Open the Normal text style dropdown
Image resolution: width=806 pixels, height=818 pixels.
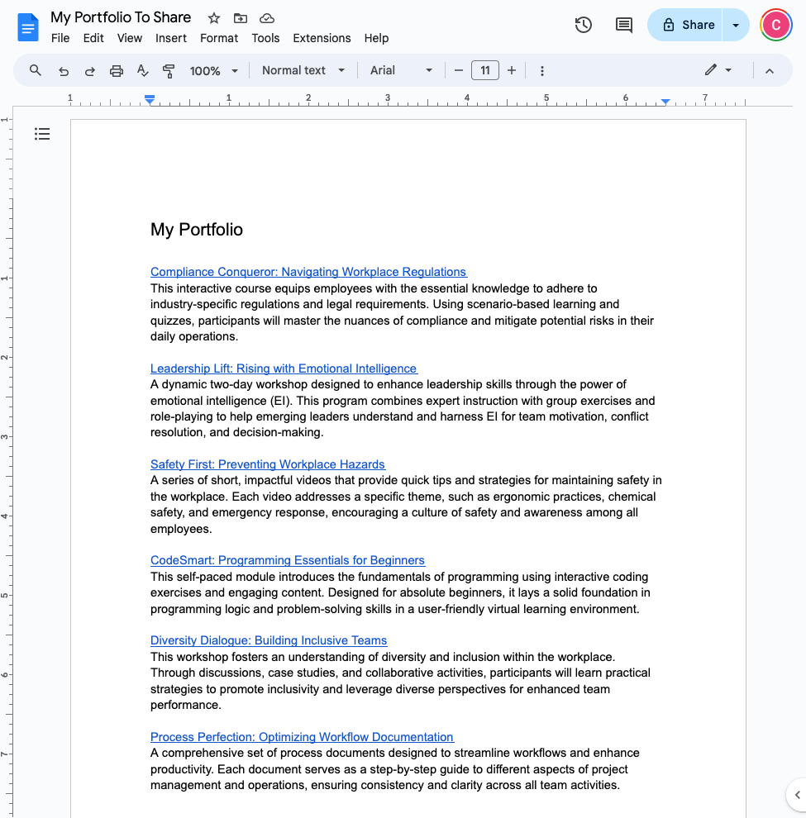click(303, 70)
